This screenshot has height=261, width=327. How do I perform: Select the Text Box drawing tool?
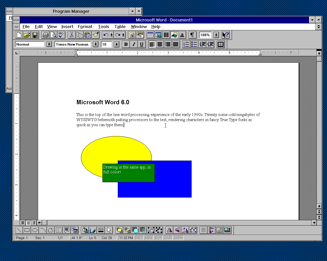(x=59, y=230)
